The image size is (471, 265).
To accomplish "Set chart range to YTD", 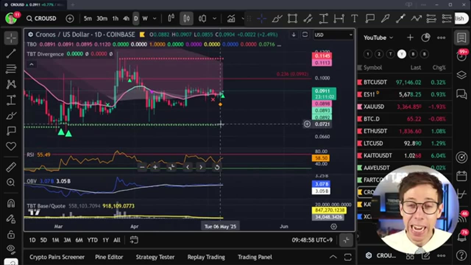I will click(92, 240).
